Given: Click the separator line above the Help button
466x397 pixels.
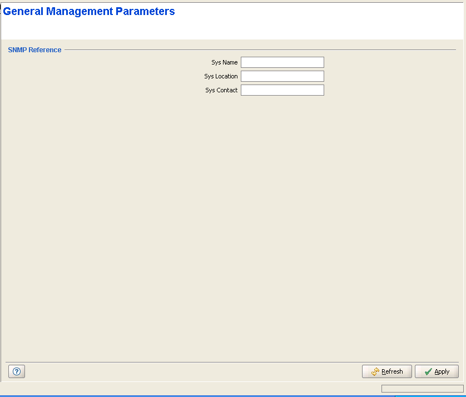Looking at the screenshot, I should click(222, 363).
